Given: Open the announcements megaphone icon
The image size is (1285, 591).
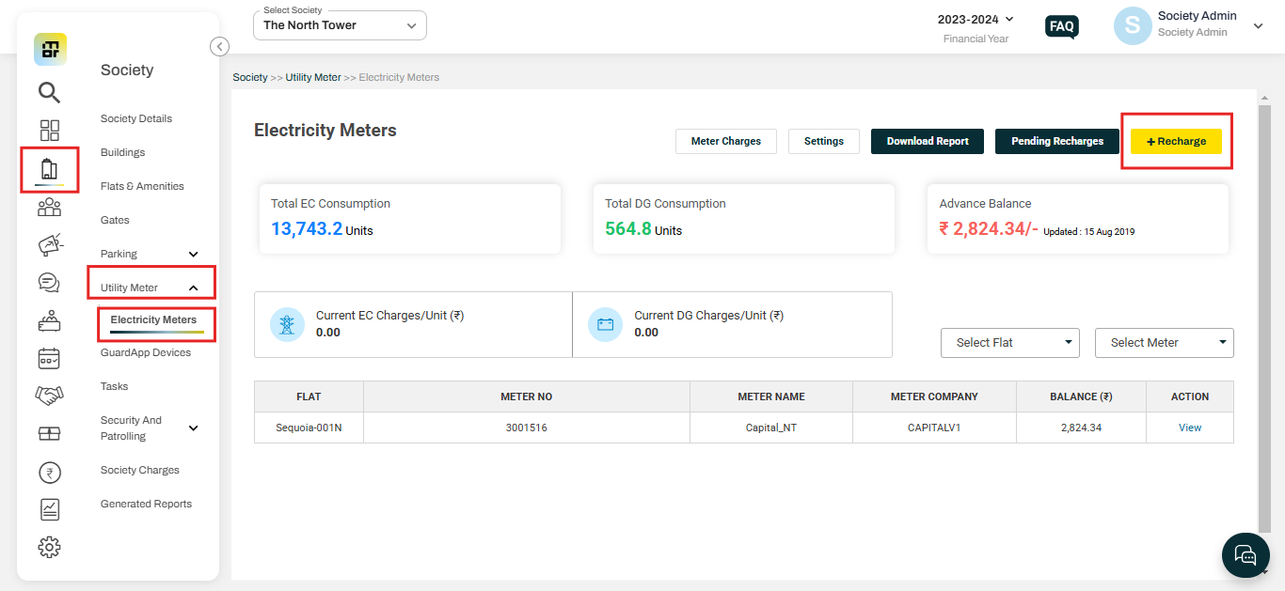Looking at the screenshot, I should pos(49,245).
